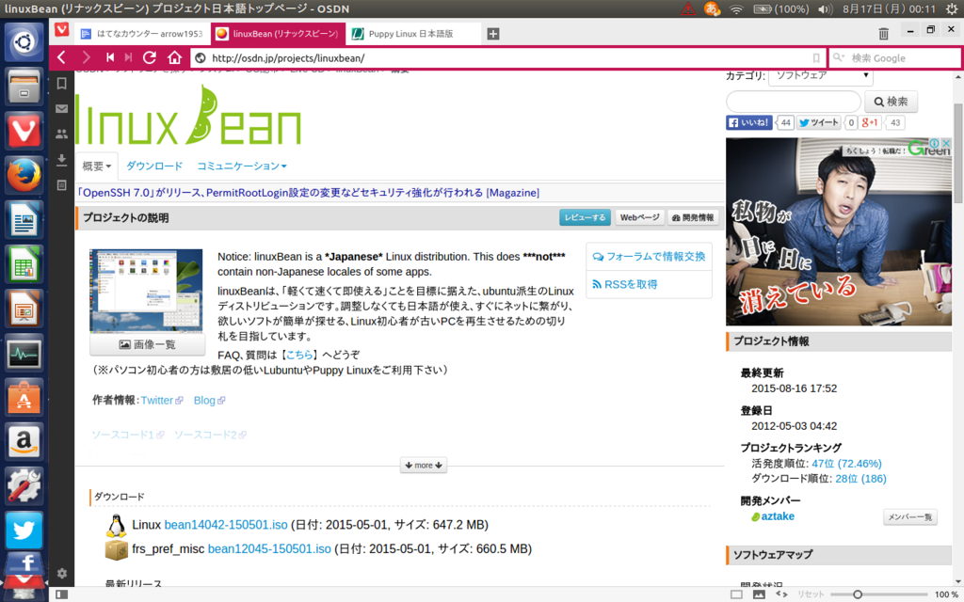Select the linuxBean tab

[x=278, y=34]
